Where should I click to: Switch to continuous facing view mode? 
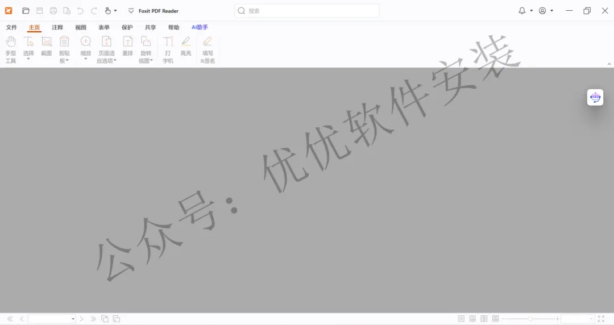[495, 319]
